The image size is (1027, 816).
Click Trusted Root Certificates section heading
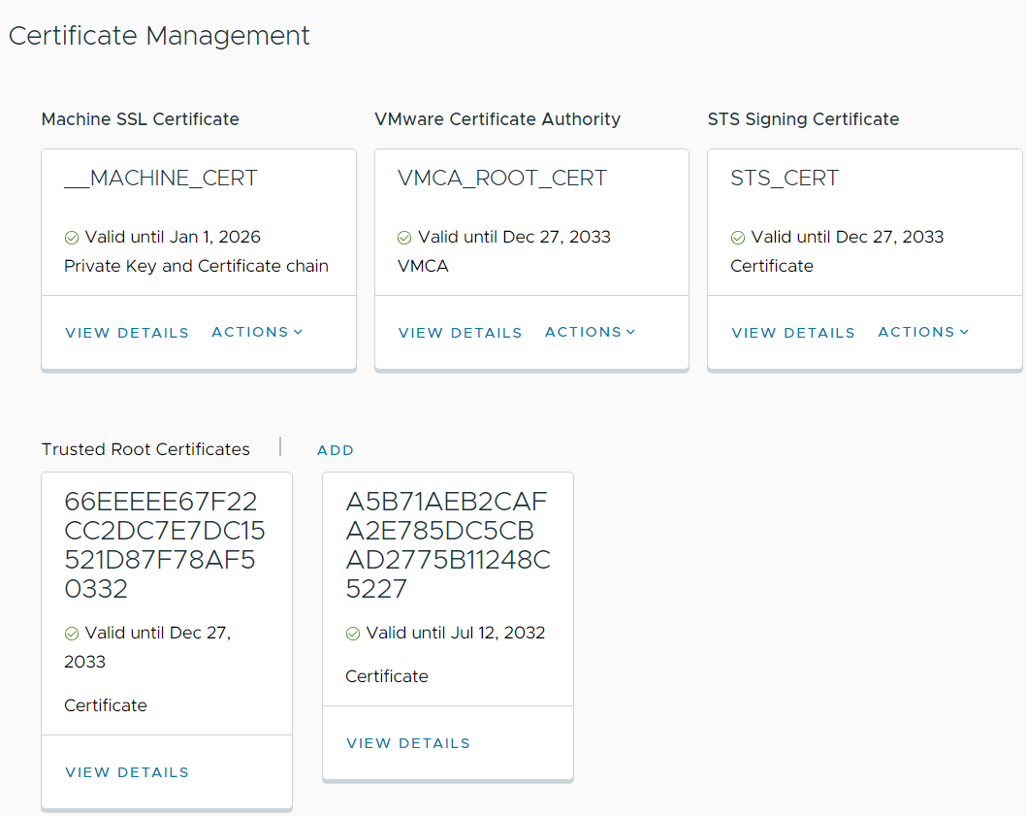(x=145, y=449)
